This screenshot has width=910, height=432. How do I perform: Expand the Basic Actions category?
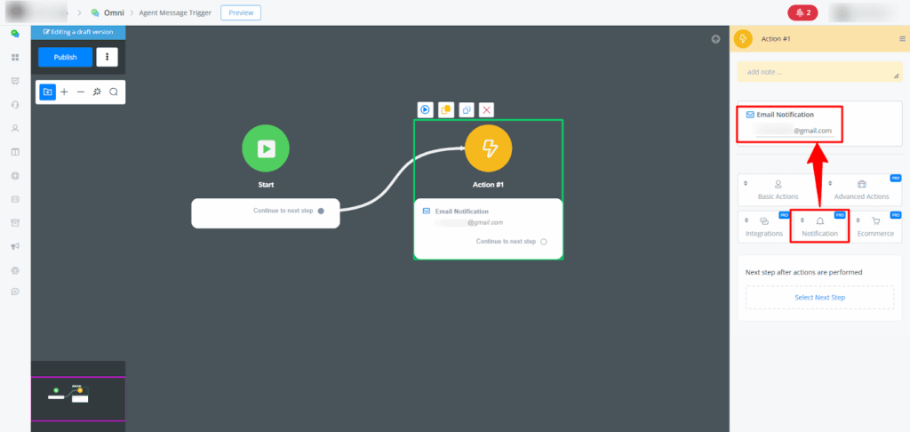pos(778,189)
